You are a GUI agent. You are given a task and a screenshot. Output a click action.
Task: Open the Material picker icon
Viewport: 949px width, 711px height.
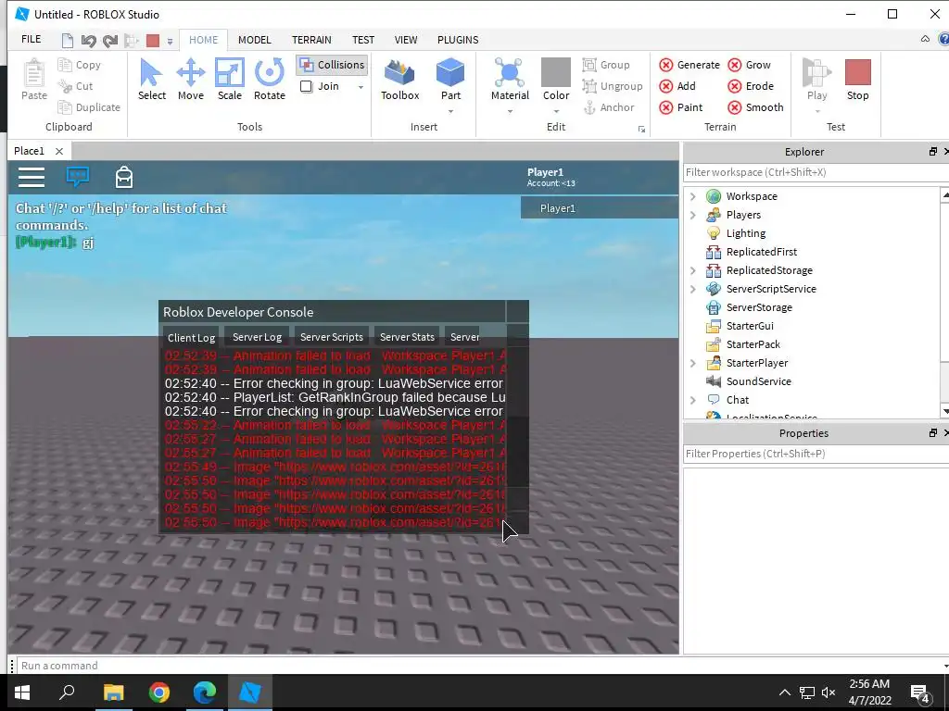510,72
